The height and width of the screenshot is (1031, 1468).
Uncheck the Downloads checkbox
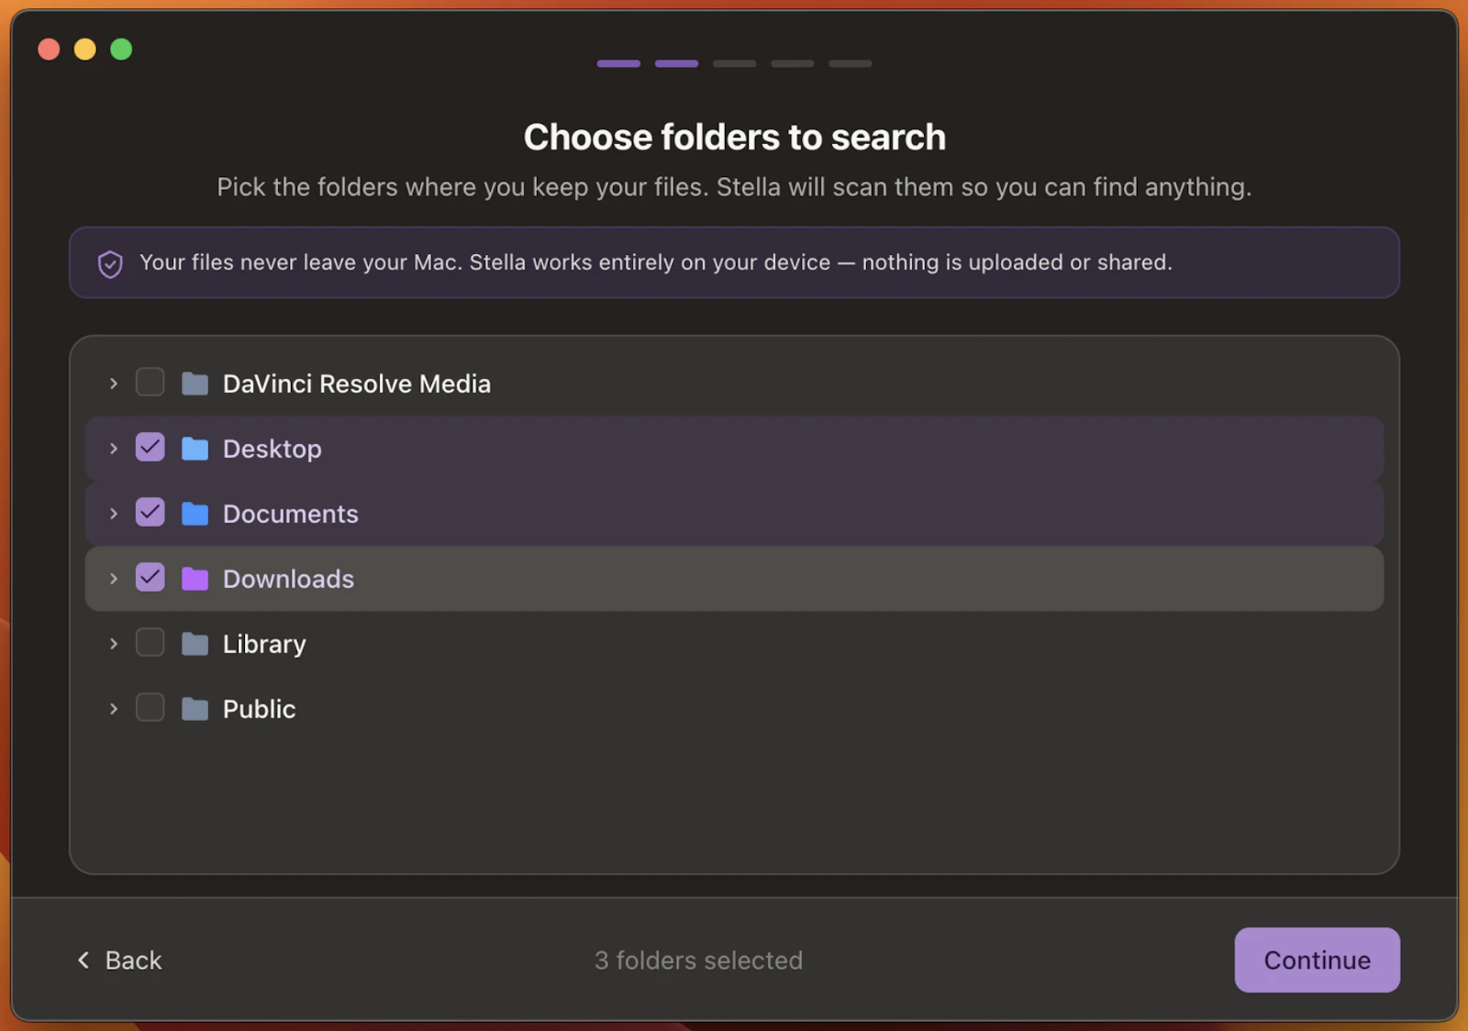(x=150, y=578)
